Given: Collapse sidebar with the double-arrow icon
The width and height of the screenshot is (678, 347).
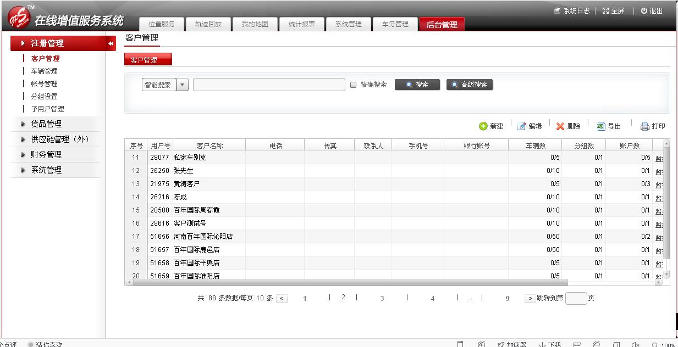Looking at the screenshot, I should (x=111, y=43).
